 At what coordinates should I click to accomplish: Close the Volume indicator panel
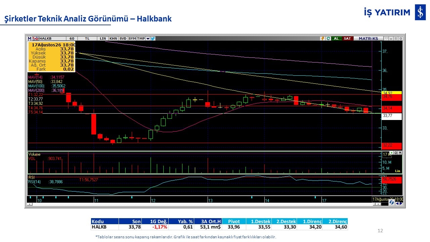pyautogui.click(x=400, y=153)
